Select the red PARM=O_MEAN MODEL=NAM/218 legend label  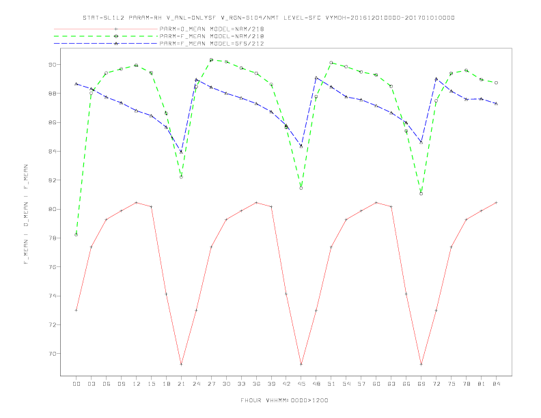[212, 29]
